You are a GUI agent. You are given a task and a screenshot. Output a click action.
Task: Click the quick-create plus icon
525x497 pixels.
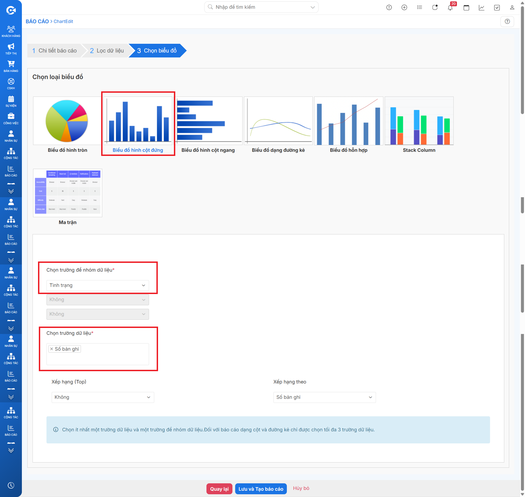point(404,7)
